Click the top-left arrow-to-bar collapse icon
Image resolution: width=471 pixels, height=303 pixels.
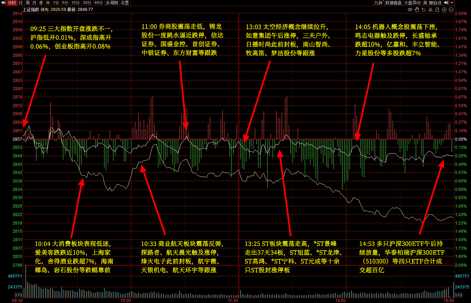[3, 3]
